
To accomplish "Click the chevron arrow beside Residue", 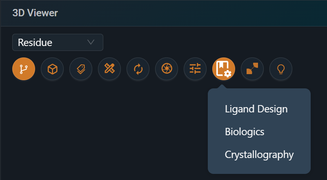I will click(91, 42).
